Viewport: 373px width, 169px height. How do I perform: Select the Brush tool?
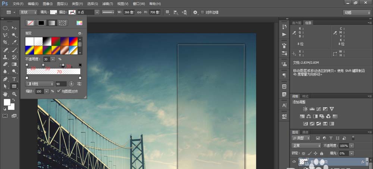tap(14, 50)
